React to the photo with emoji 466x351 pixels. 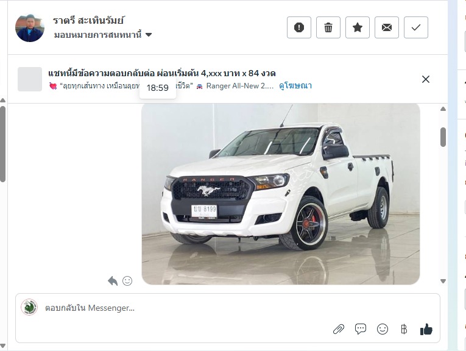pos(127,281)
